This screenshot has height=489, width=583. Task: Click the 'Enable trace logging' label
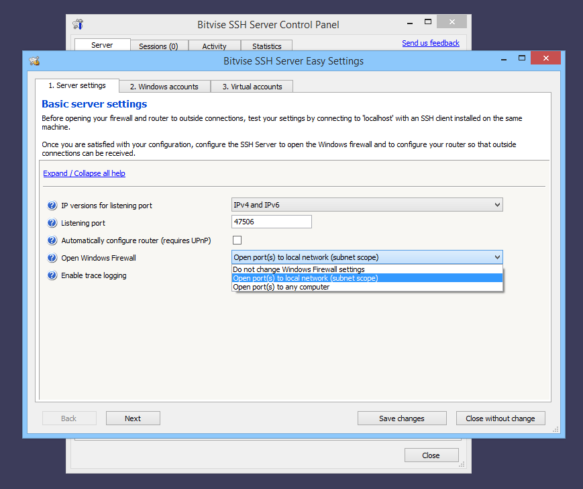point(94,275)
